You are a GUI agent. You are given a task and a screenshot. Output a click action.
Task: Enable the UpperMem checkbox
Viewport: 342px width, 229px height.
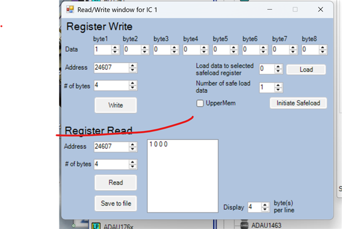(200, 103)
